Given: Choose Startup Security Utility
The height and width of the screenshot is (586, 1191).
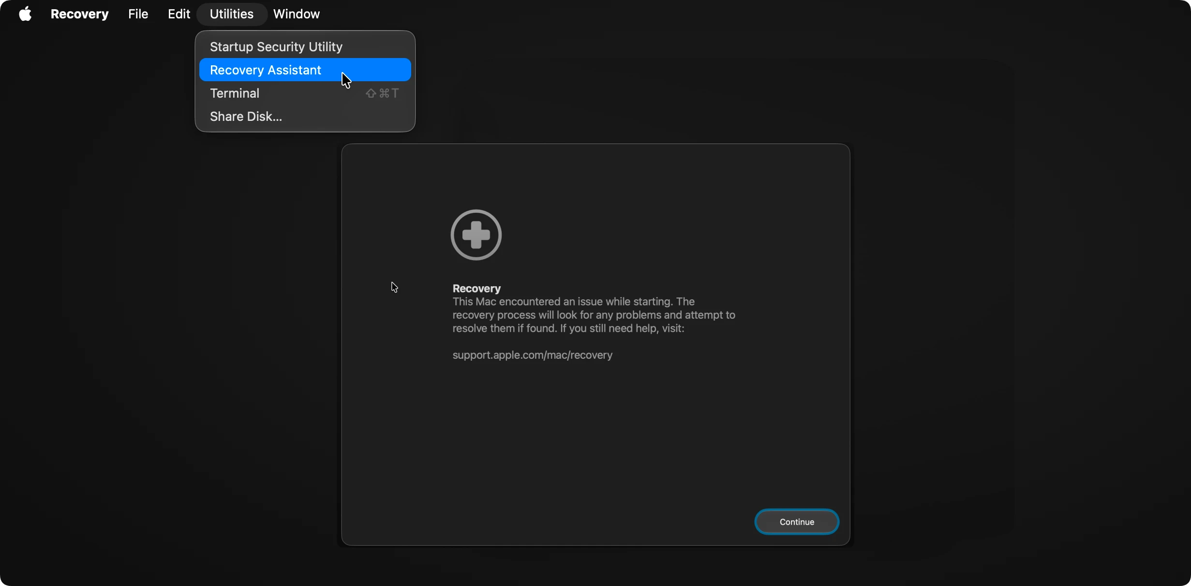Looking at the screenshot, I should (x=305, y=47).
